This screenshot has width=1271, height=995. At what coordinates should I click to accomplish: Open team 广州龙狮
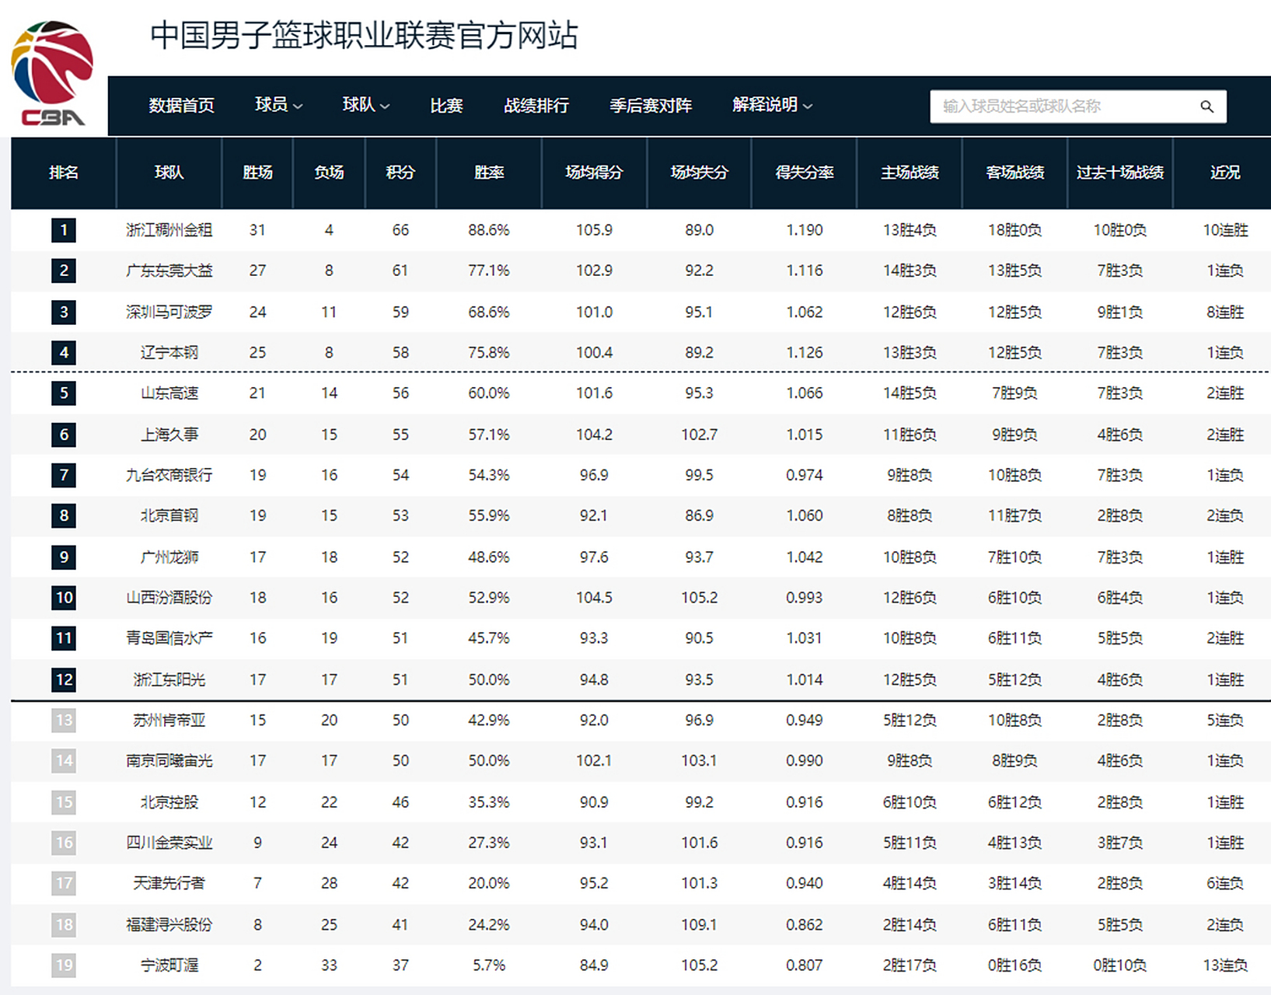pyautogui.click(x=169, y=557)
